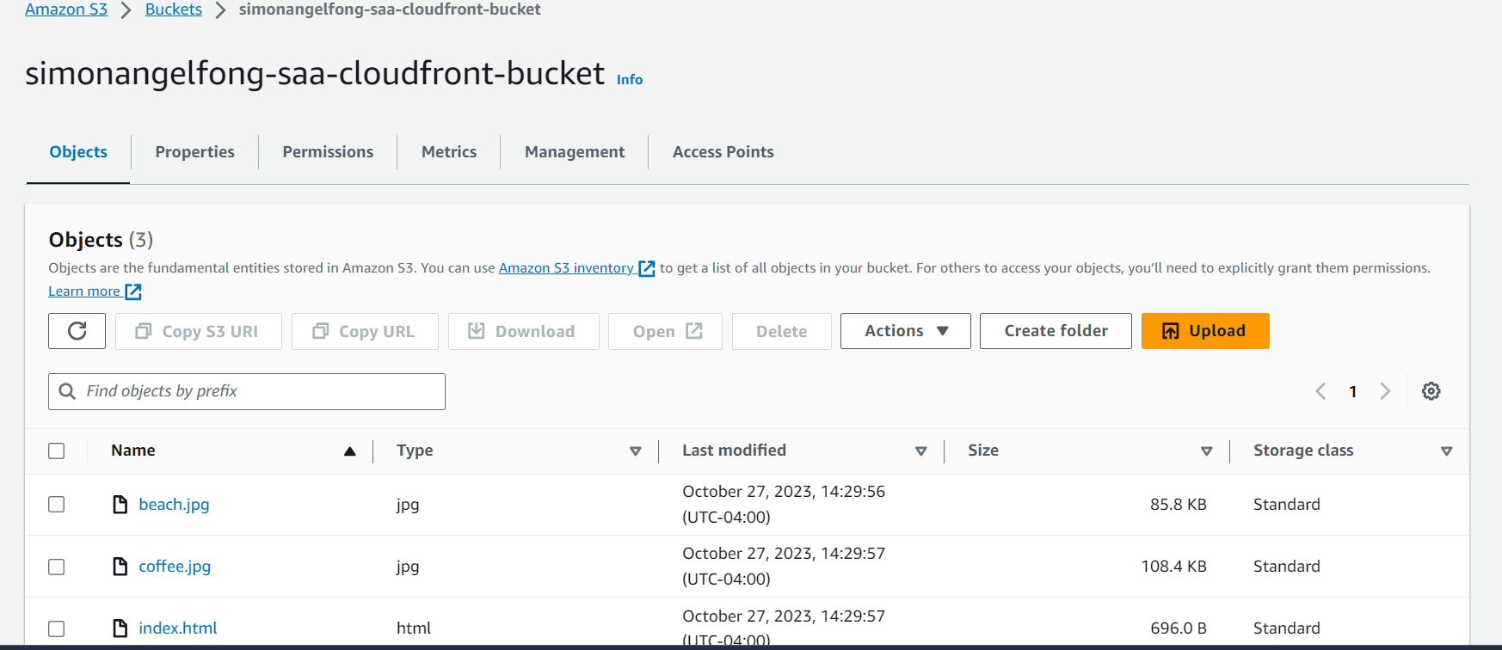Click the Name column header
The image size is (1502, 650).
tap(133, 451)
